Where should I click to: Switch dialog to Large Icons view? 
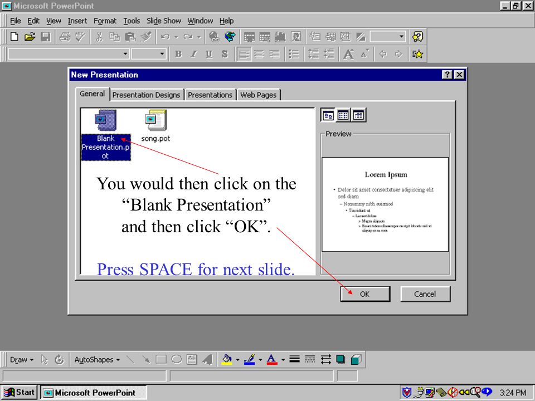coord(328,115)
